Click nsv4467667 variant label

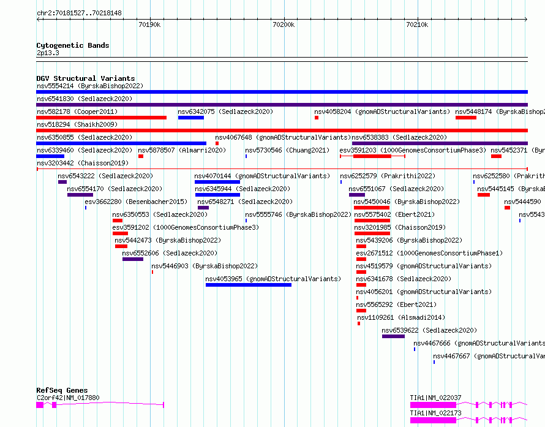489,356
